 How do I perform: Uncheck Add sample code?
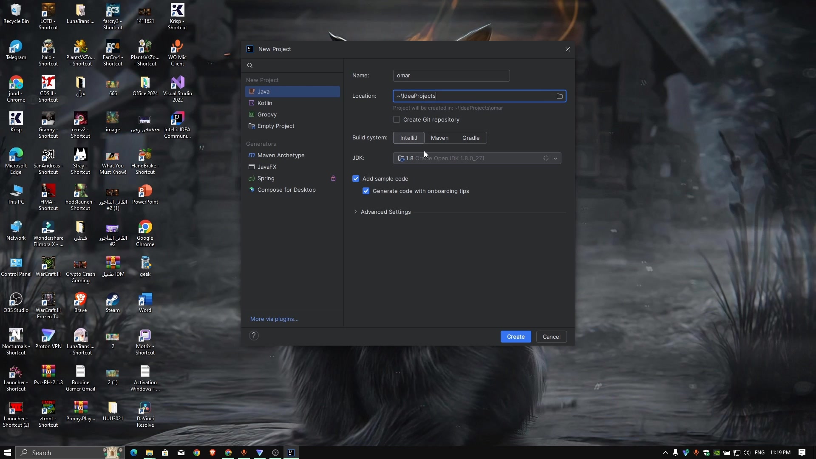pos(356,178)
